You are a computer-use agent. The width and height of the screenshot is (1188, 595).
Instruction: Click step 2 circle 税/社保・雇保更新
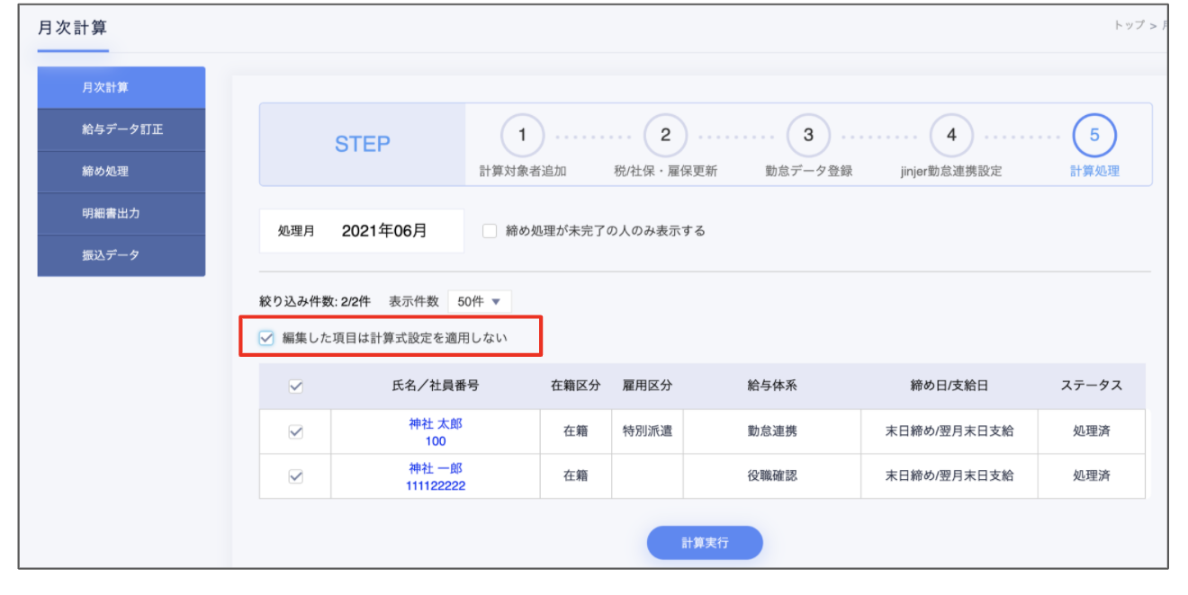[x=665, y=136]
